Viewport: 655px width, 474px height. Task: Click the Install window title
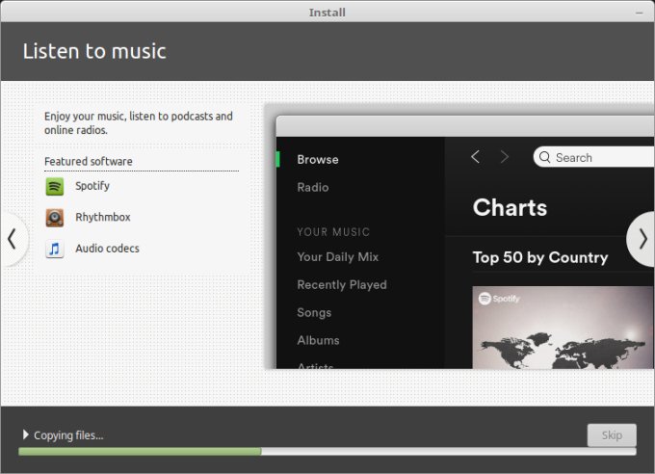[327, 13]
